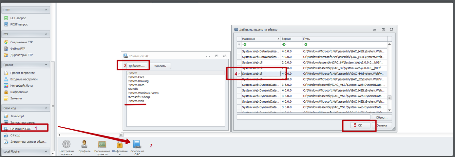This screenshot has height=157, width=455.
Task: Click the assembly path input field
Action: point(303,117)
